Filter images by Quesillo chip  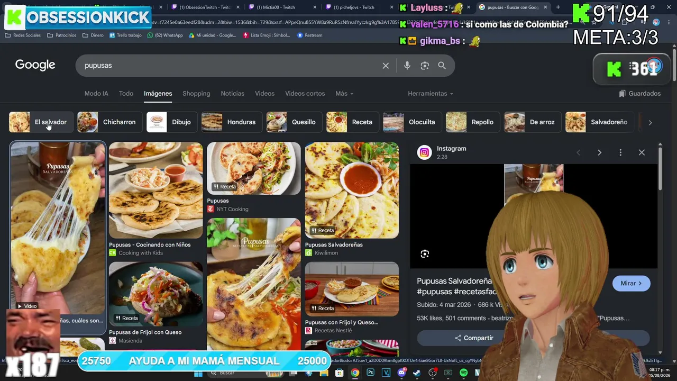click(295, 122)
